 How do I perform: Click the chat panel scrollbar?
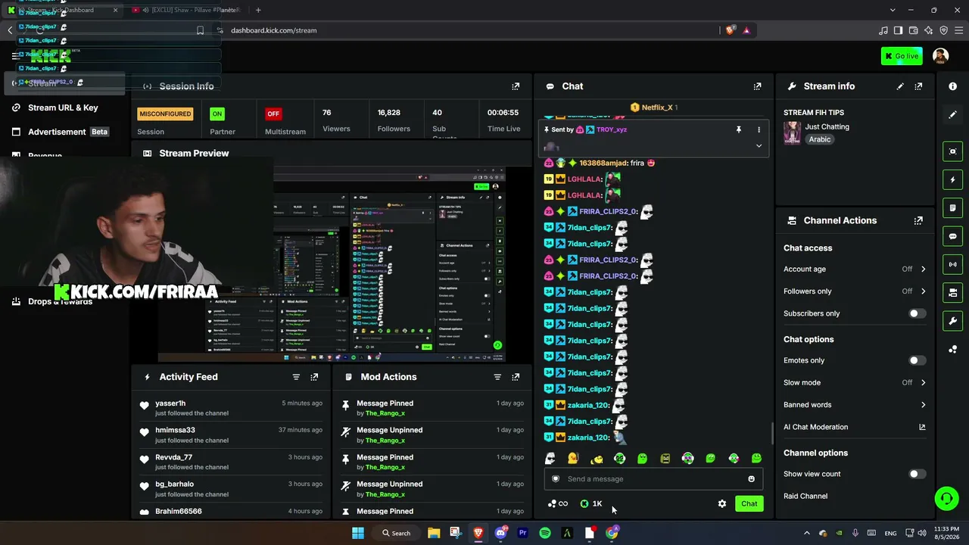(x=771, y=434)
